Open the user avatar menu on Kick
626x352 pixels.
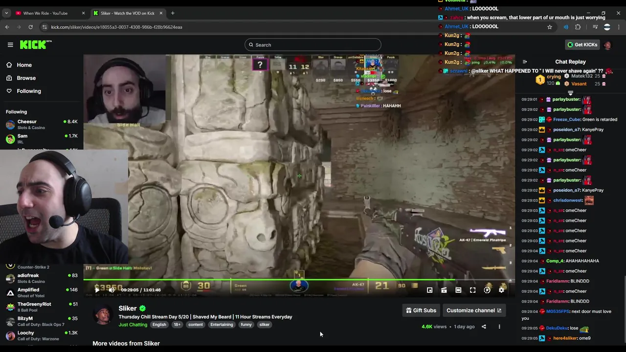pos(607,45)
